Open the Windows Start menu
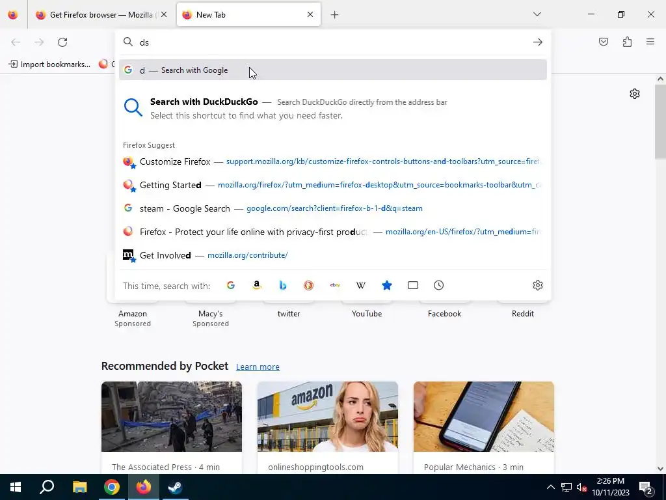 pos(16,487)
